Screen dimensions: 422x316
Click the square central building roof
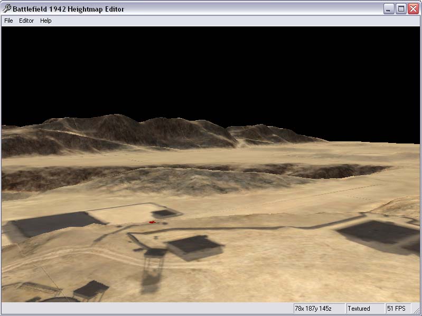coord(194,245)
